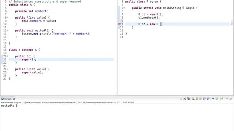The height and width of the screenshot is (131, 234).
Task: Toggle Scroll Lock in the Console
Action: pos(197,99)
